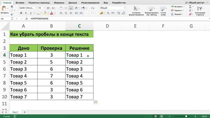Open the Calibri font name dropdown
Image resolution: width=210 pixels, height=118 pixels.
tap(36, 8)
